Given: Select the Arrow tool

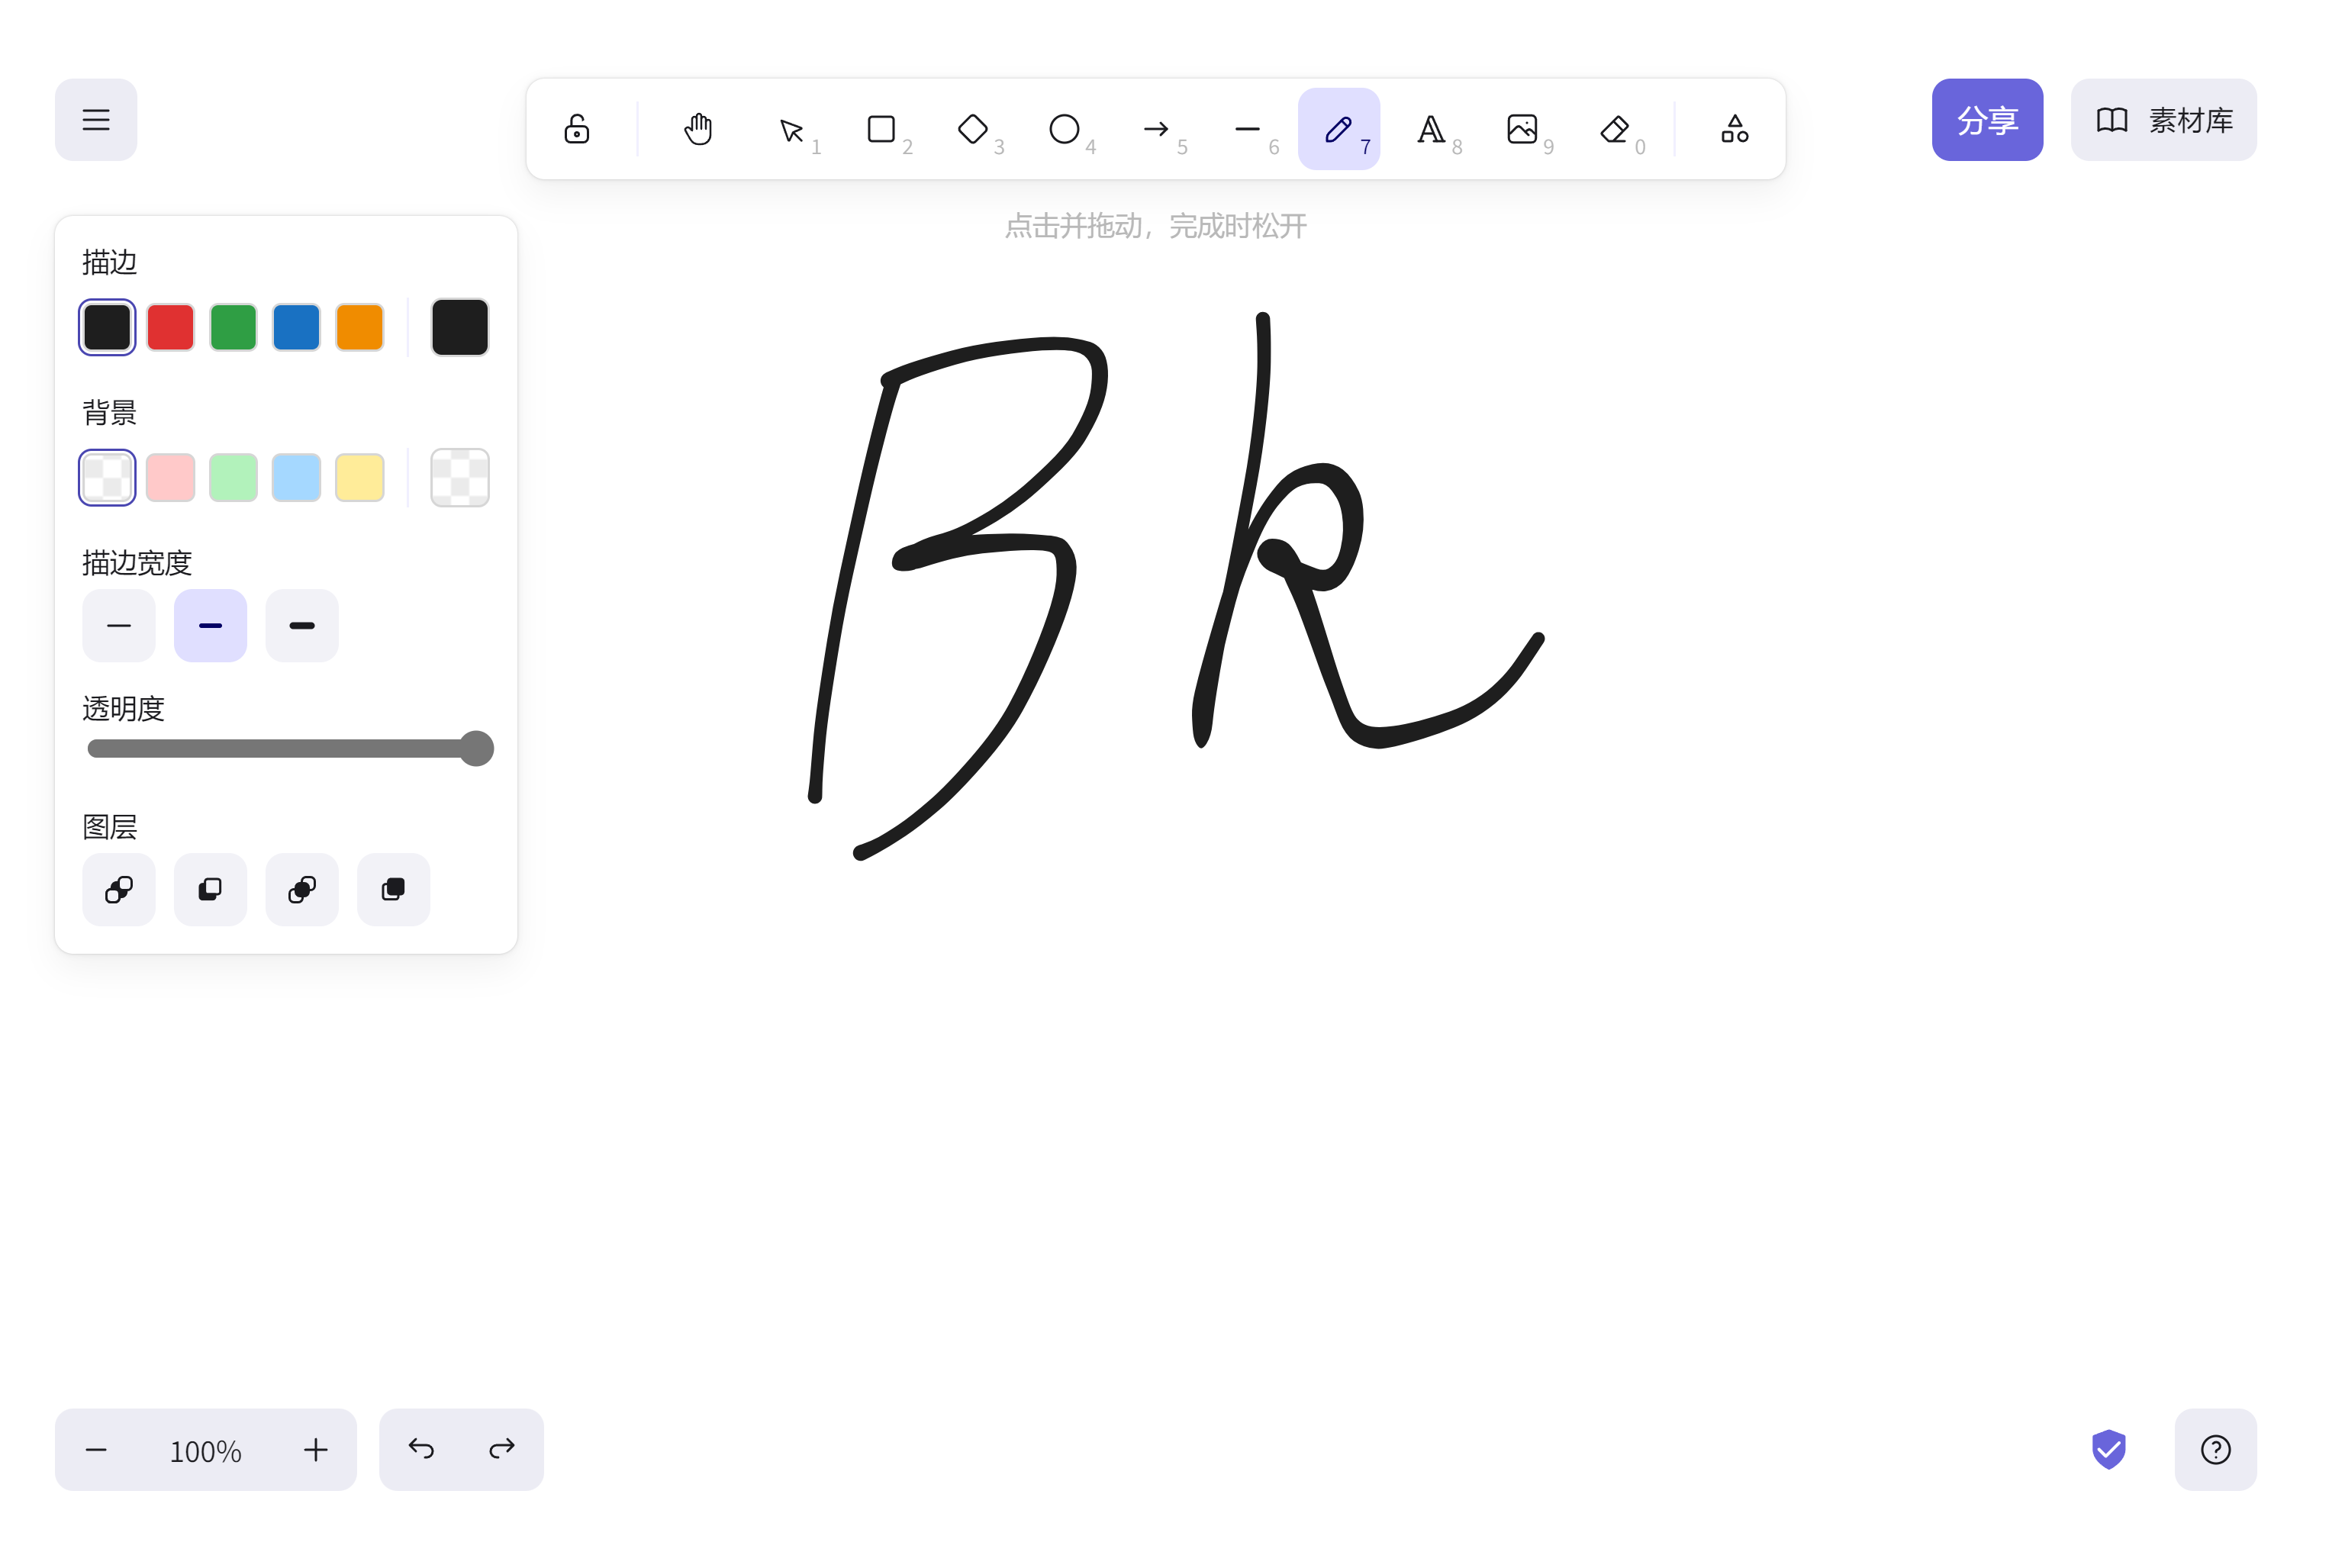Looking at the screenshot, I should click(1156, 129).
